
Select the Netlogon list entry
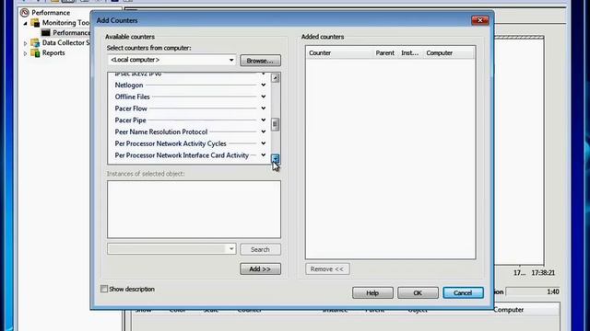point(129,86)
